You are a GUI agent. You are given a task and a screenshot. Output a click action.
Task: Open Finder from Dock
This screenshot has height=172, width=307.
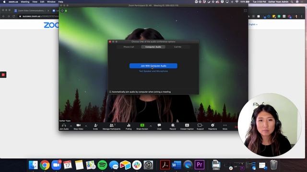tap(33, 165)
